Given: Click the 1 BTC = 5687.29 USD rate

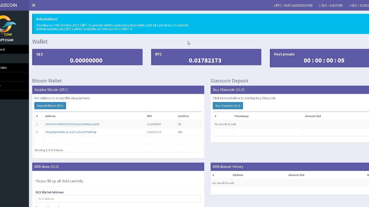Looking at the screenshot, I should [293, 5].
